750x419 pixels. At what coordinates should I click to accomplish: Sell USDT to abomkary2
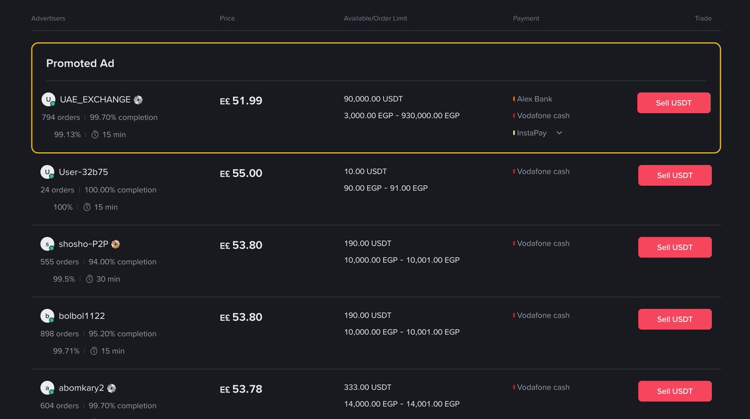[x=675, y=391]
